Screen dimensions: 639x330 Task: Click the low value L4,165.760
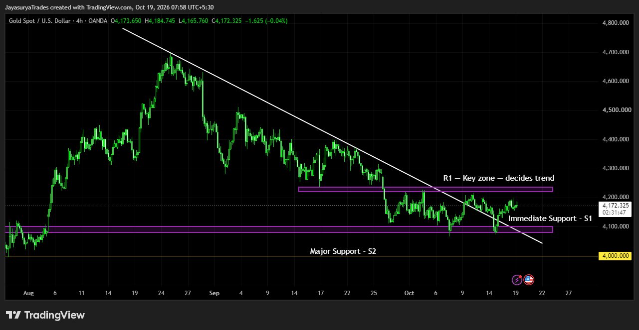(194, 21)
